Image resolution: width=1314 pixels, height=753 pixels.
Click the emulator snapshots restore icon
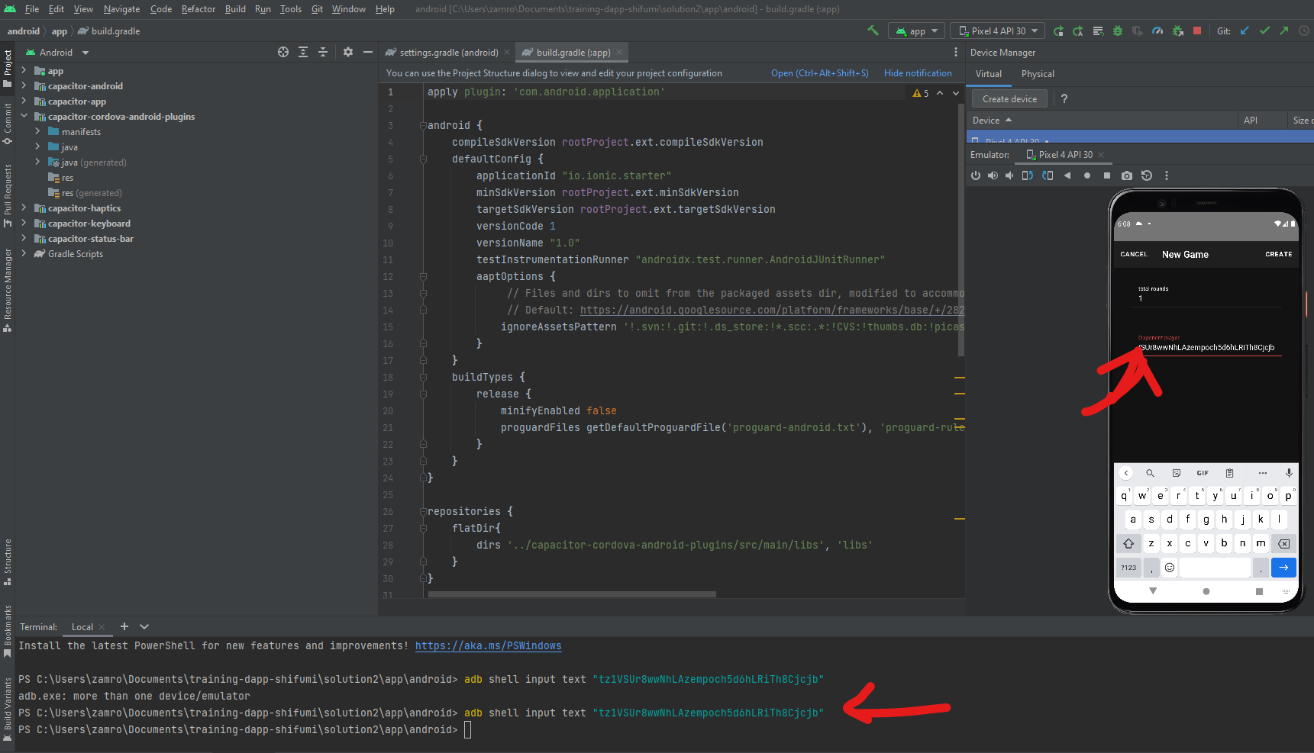point(1146,175)
